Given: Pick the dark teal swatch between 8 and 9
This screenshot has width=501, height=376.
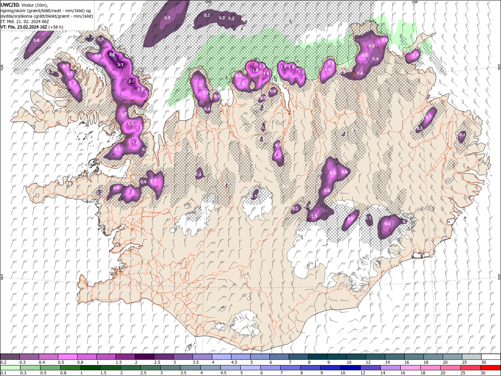Looking at the screenshot, I should [317, 356].
